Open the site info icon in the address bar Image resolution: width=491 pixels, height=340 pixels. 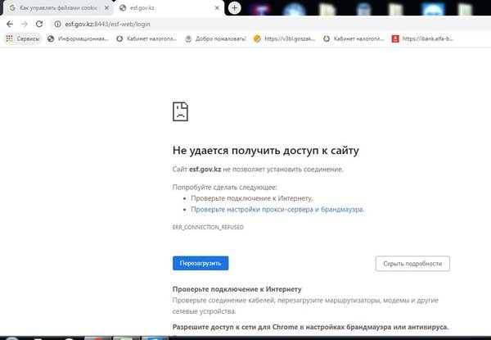[x=57, y=24]
